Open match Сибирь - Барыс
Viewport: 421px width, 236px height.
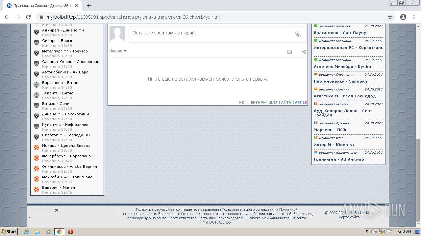[58, 41]
